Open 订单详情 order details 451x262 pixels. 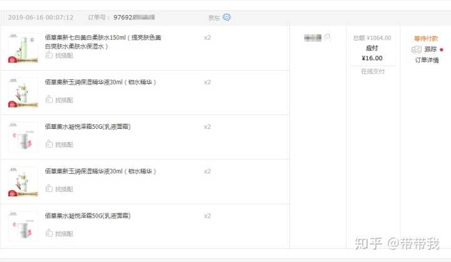click(x=427, y=60)
